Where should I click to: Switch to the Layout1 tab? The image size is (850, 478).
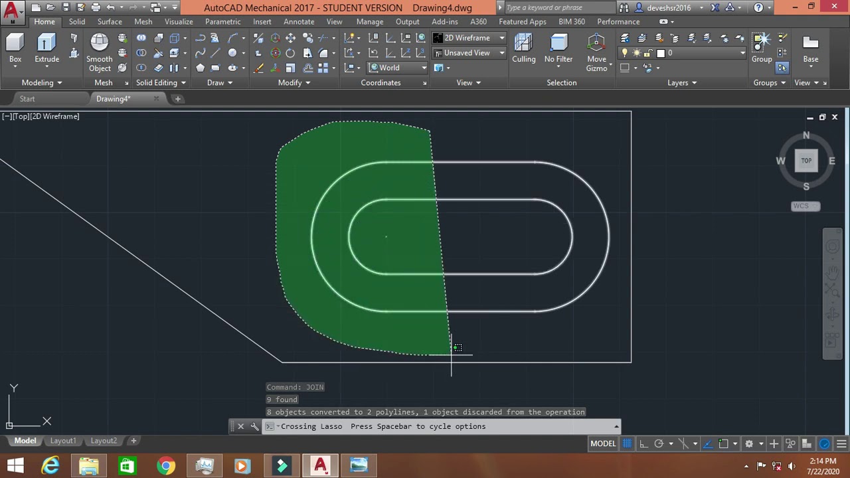63,441
